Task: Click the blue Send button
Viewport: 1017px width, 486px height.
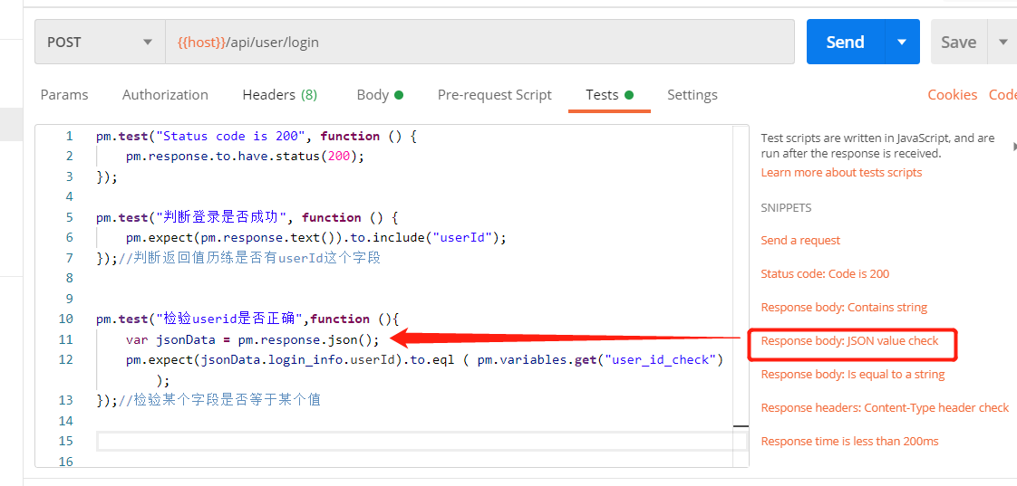Action: click(x=845, y=43)
